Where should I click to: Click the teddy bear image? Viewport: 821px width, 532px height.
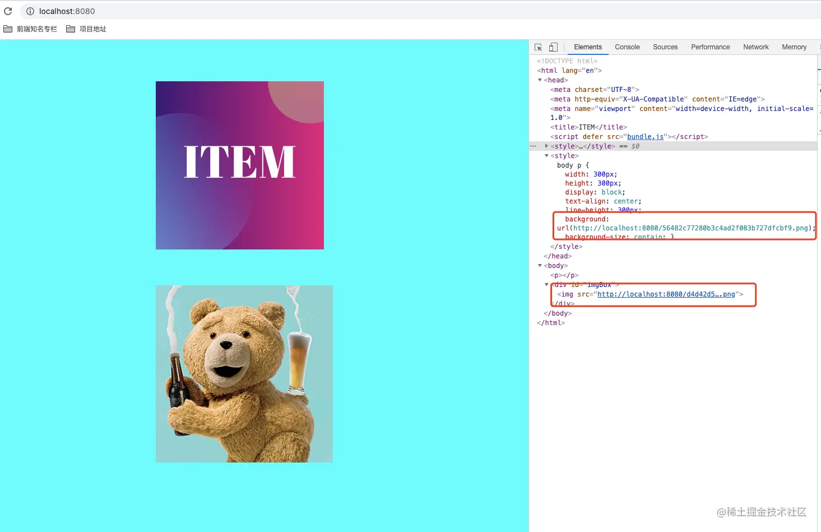click(244, 374)
